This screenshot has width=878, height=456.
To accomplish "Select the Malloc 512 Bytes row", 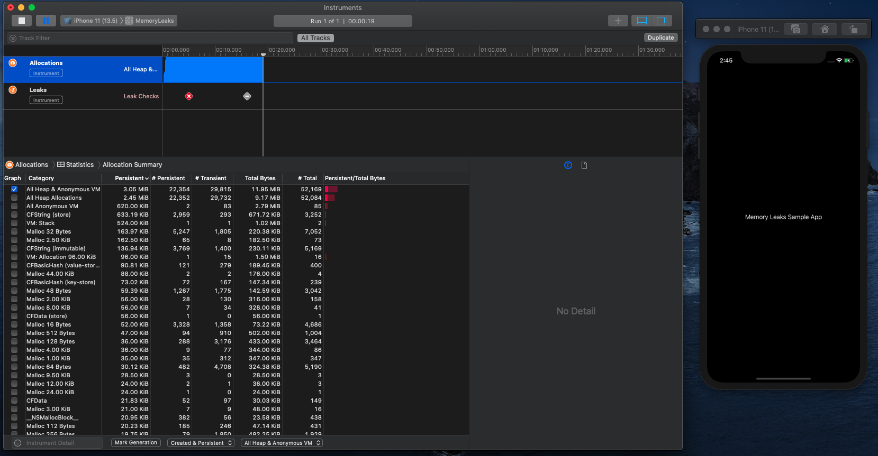I will [x=236, y=333].
